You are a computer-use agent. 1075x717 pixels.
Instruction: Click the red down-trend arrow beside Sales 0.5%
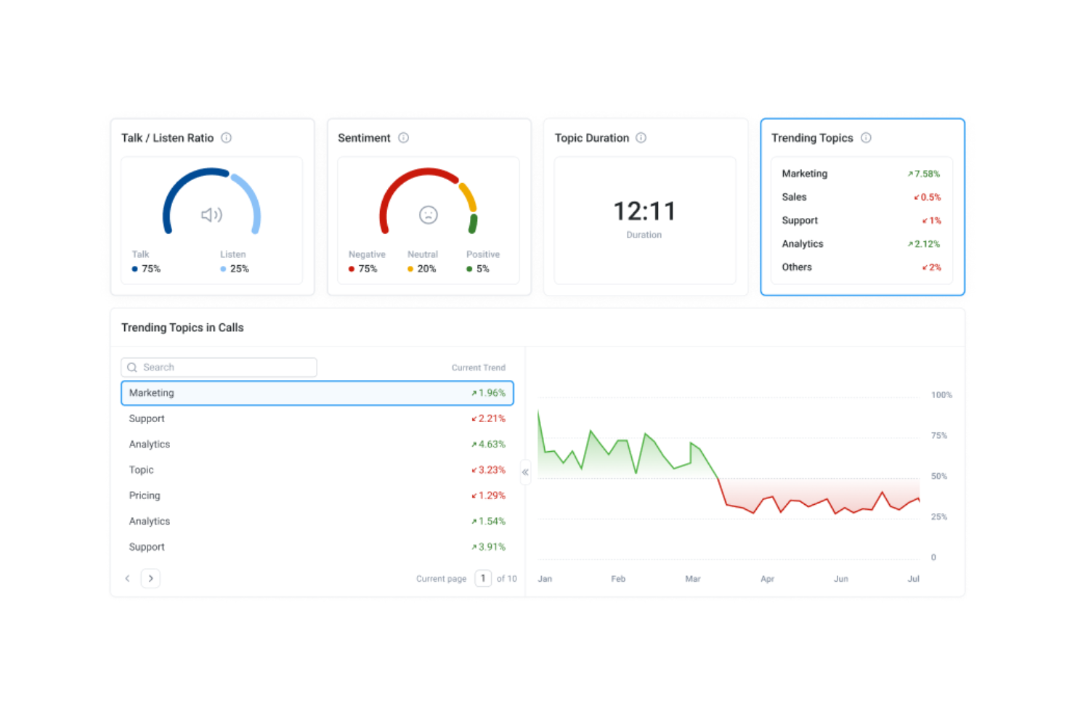[x=915, y=197]
